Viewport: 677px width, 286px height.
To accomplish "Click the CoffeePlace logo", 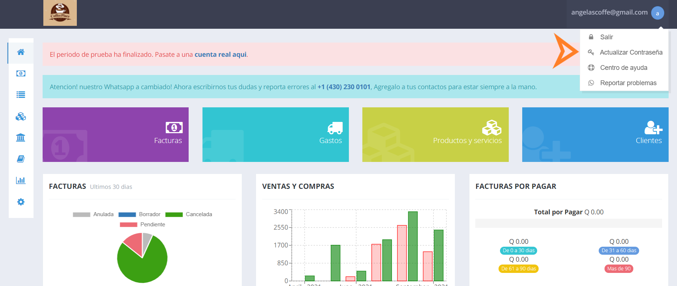I will [x=60, y=13].
